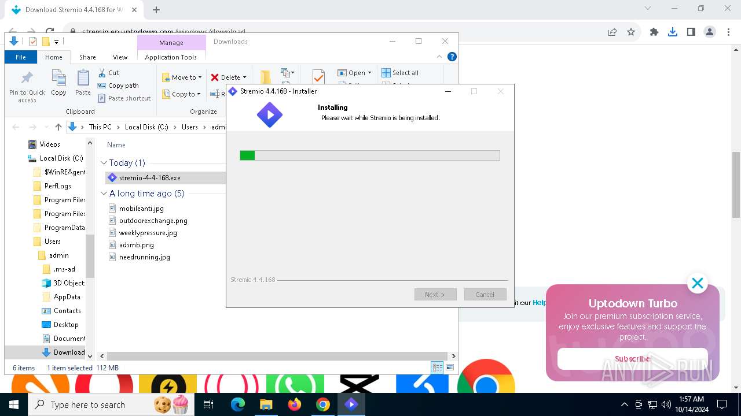
Task: Select Desktop in navigation tree
Action: [66, 325]
